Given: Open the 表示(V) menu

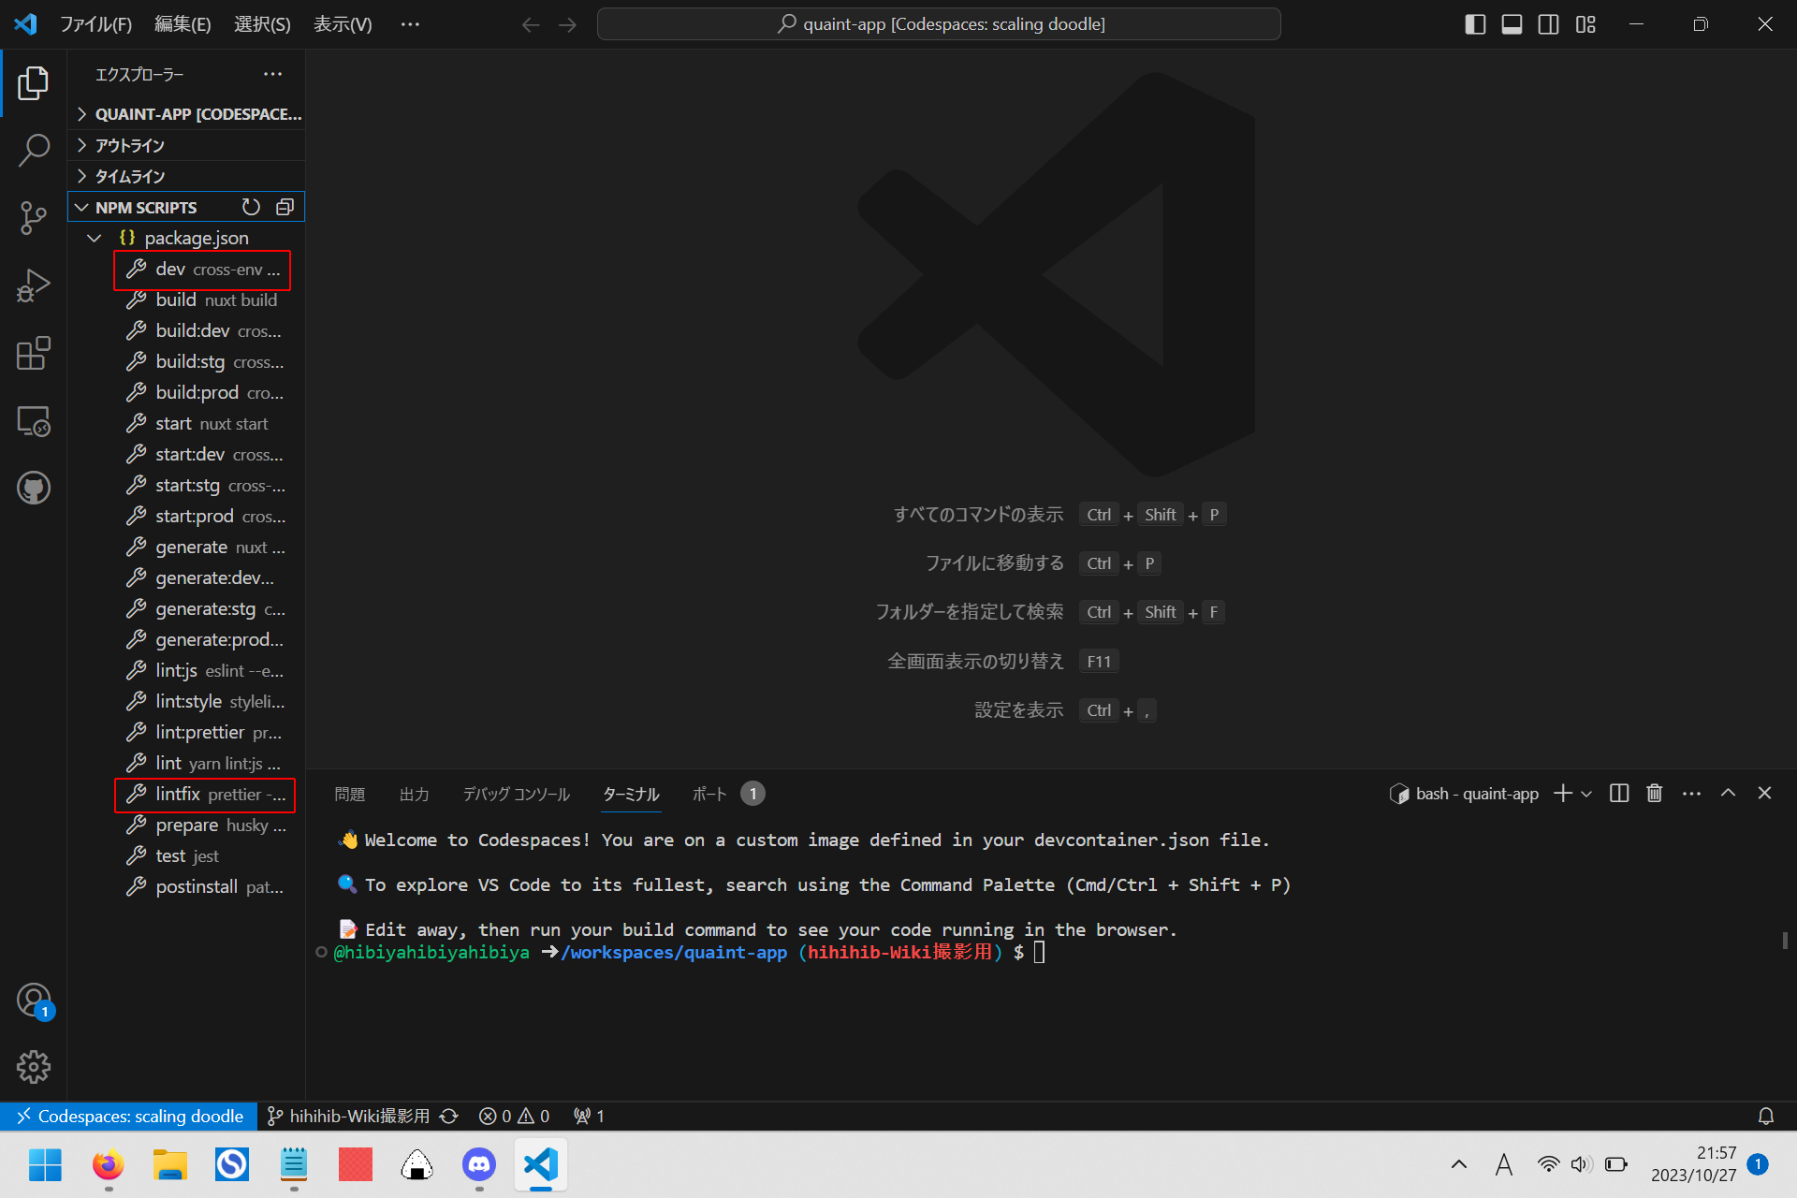Looking at the screenshot, I should pyautogui.click(x=343, y=24).
